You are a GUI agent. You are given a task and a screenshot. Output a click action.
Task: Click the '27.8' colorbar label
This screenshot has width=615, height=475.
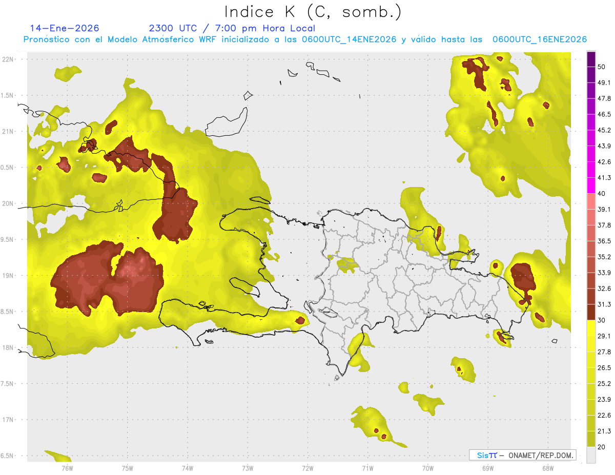[604, 352]
